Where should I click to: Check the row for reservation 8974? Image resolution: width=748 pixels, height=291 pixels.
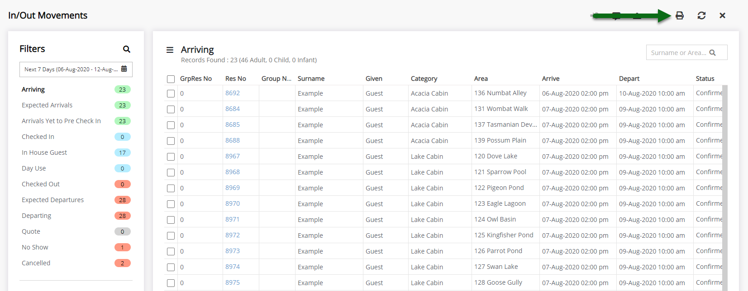click(x=171, y=267)
